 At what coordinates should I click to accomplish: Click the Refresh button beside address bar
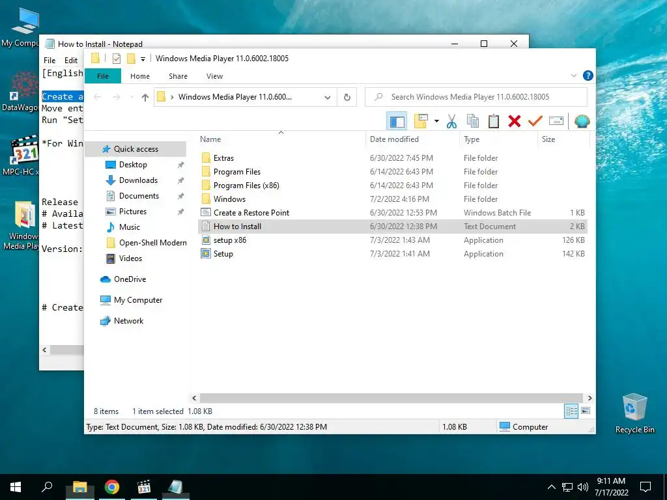click(347, 98)
